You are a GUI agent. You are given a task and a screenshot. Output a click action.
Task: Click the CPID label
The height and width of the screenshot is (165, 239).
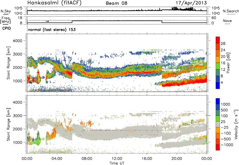coord(7,28)
